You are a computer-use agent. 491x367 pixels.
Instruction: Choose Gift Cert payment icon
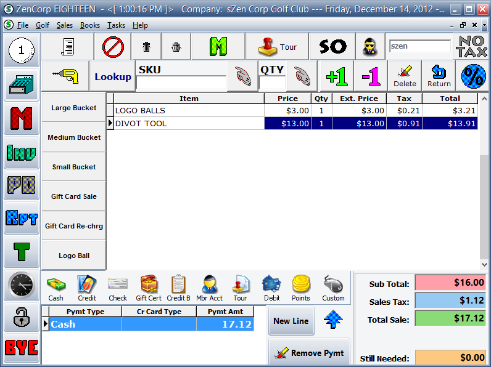149,288
